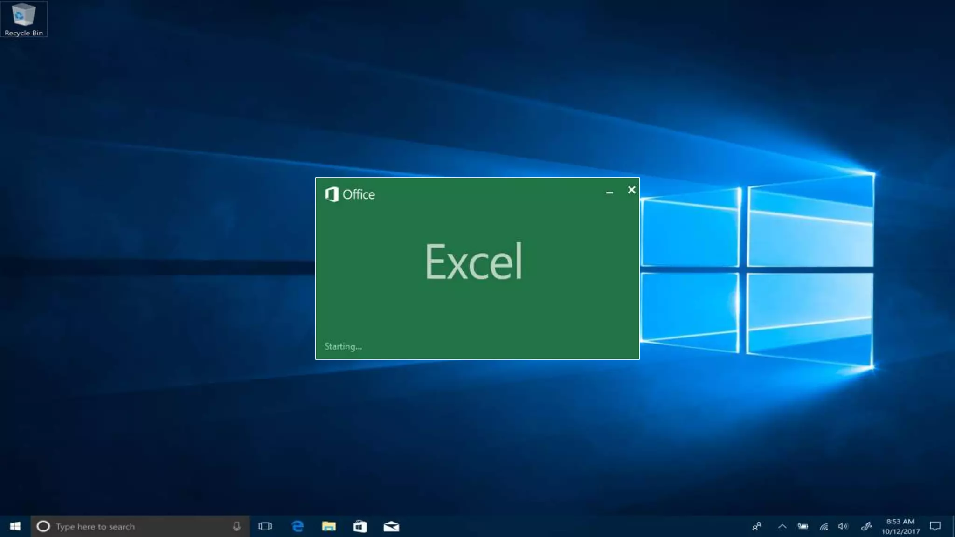
Task: Open the Mail app from the taskbar
Action: (x=391, y=526)
